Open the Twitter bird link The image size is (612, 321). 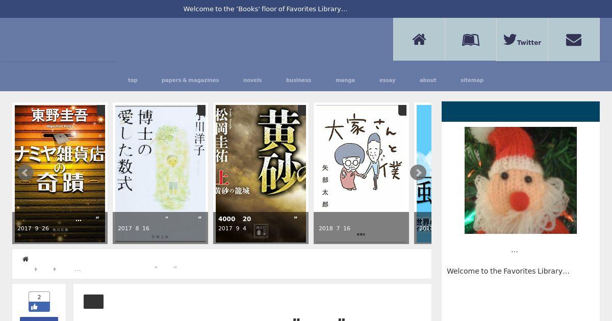tap(522, 40)
